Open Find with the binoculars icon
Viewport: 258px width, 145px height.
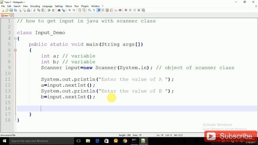(59, 10)
